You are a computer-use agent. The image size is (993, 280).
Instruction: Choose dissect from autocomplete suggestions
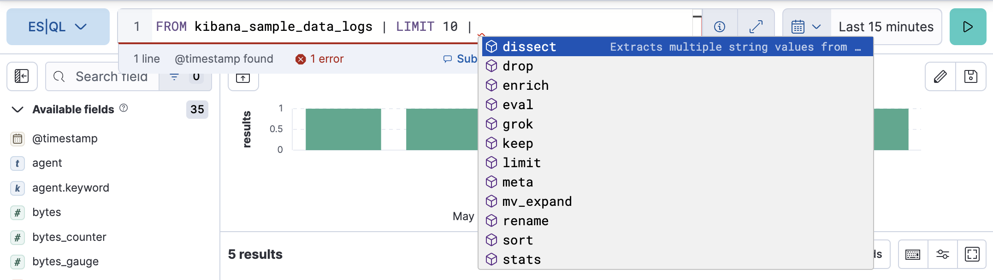[529, 47]
